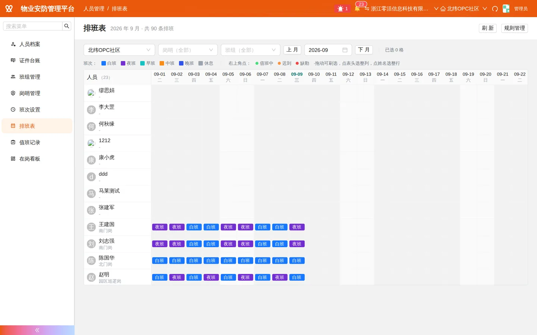Open the calendar icon in month picker
Image resolution: width=537 pixels, height=335 pixels.
(345, 50)
